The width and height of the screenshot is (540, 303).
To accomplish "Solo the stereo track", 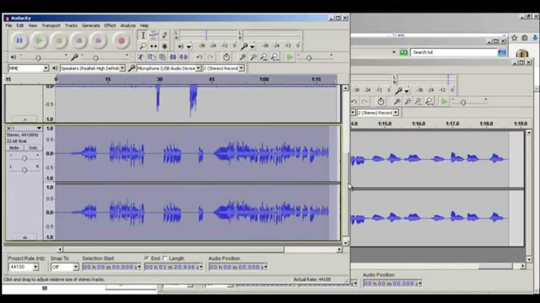I will point(33,148).
